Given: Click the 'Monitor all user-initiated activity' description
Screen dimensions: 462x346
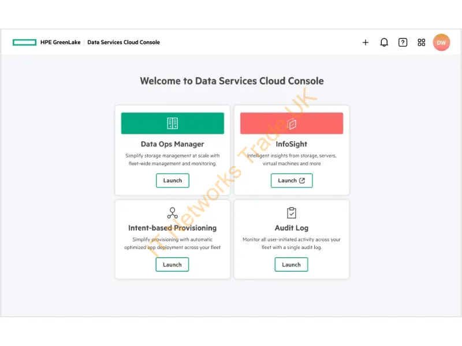Looking at the screenshot, I should tap(292, 243).
